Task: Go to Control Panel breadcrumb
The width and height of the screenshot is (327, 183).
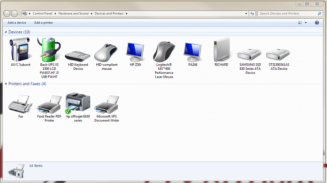Action: coord(43,13)
